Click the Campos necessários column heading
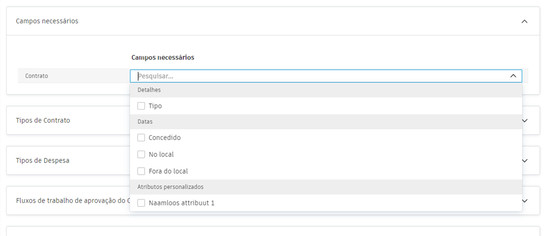 [x=162, y=58]
